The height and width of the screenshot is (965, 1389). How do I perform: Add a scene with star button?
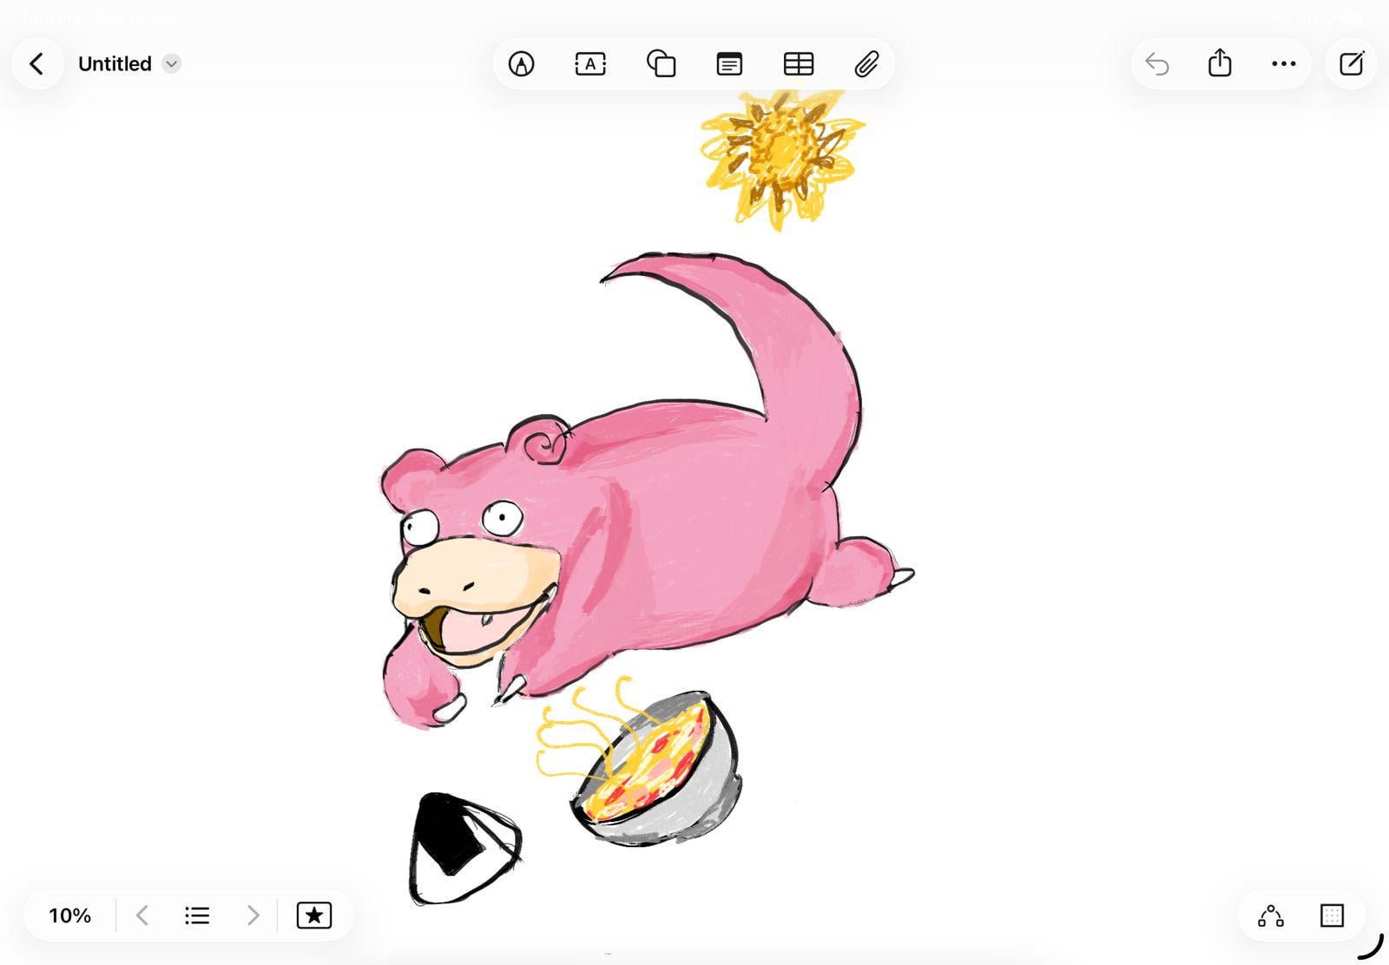pos(313,916)
